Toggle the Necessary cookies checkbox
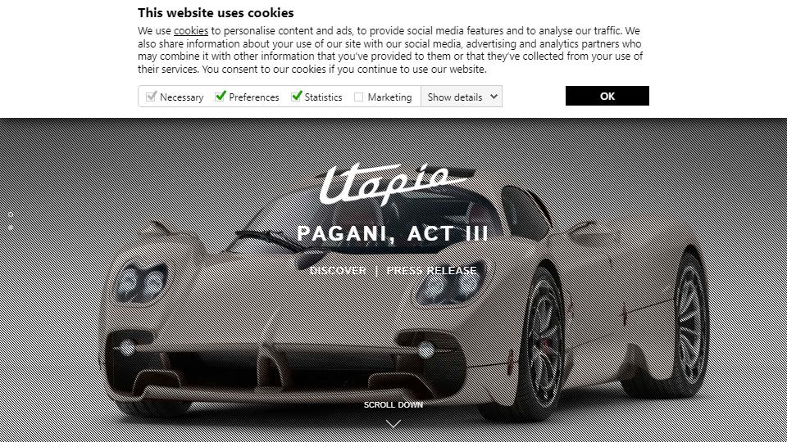Viewport: 787px width, 442px height. point(151,97)
